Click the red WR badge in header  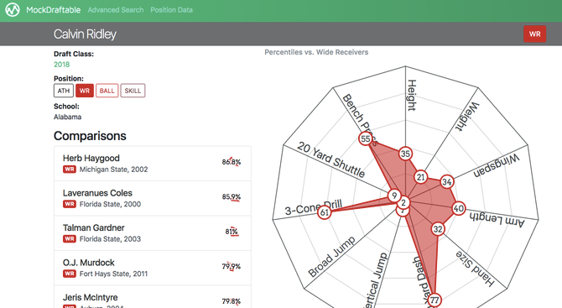534,34
